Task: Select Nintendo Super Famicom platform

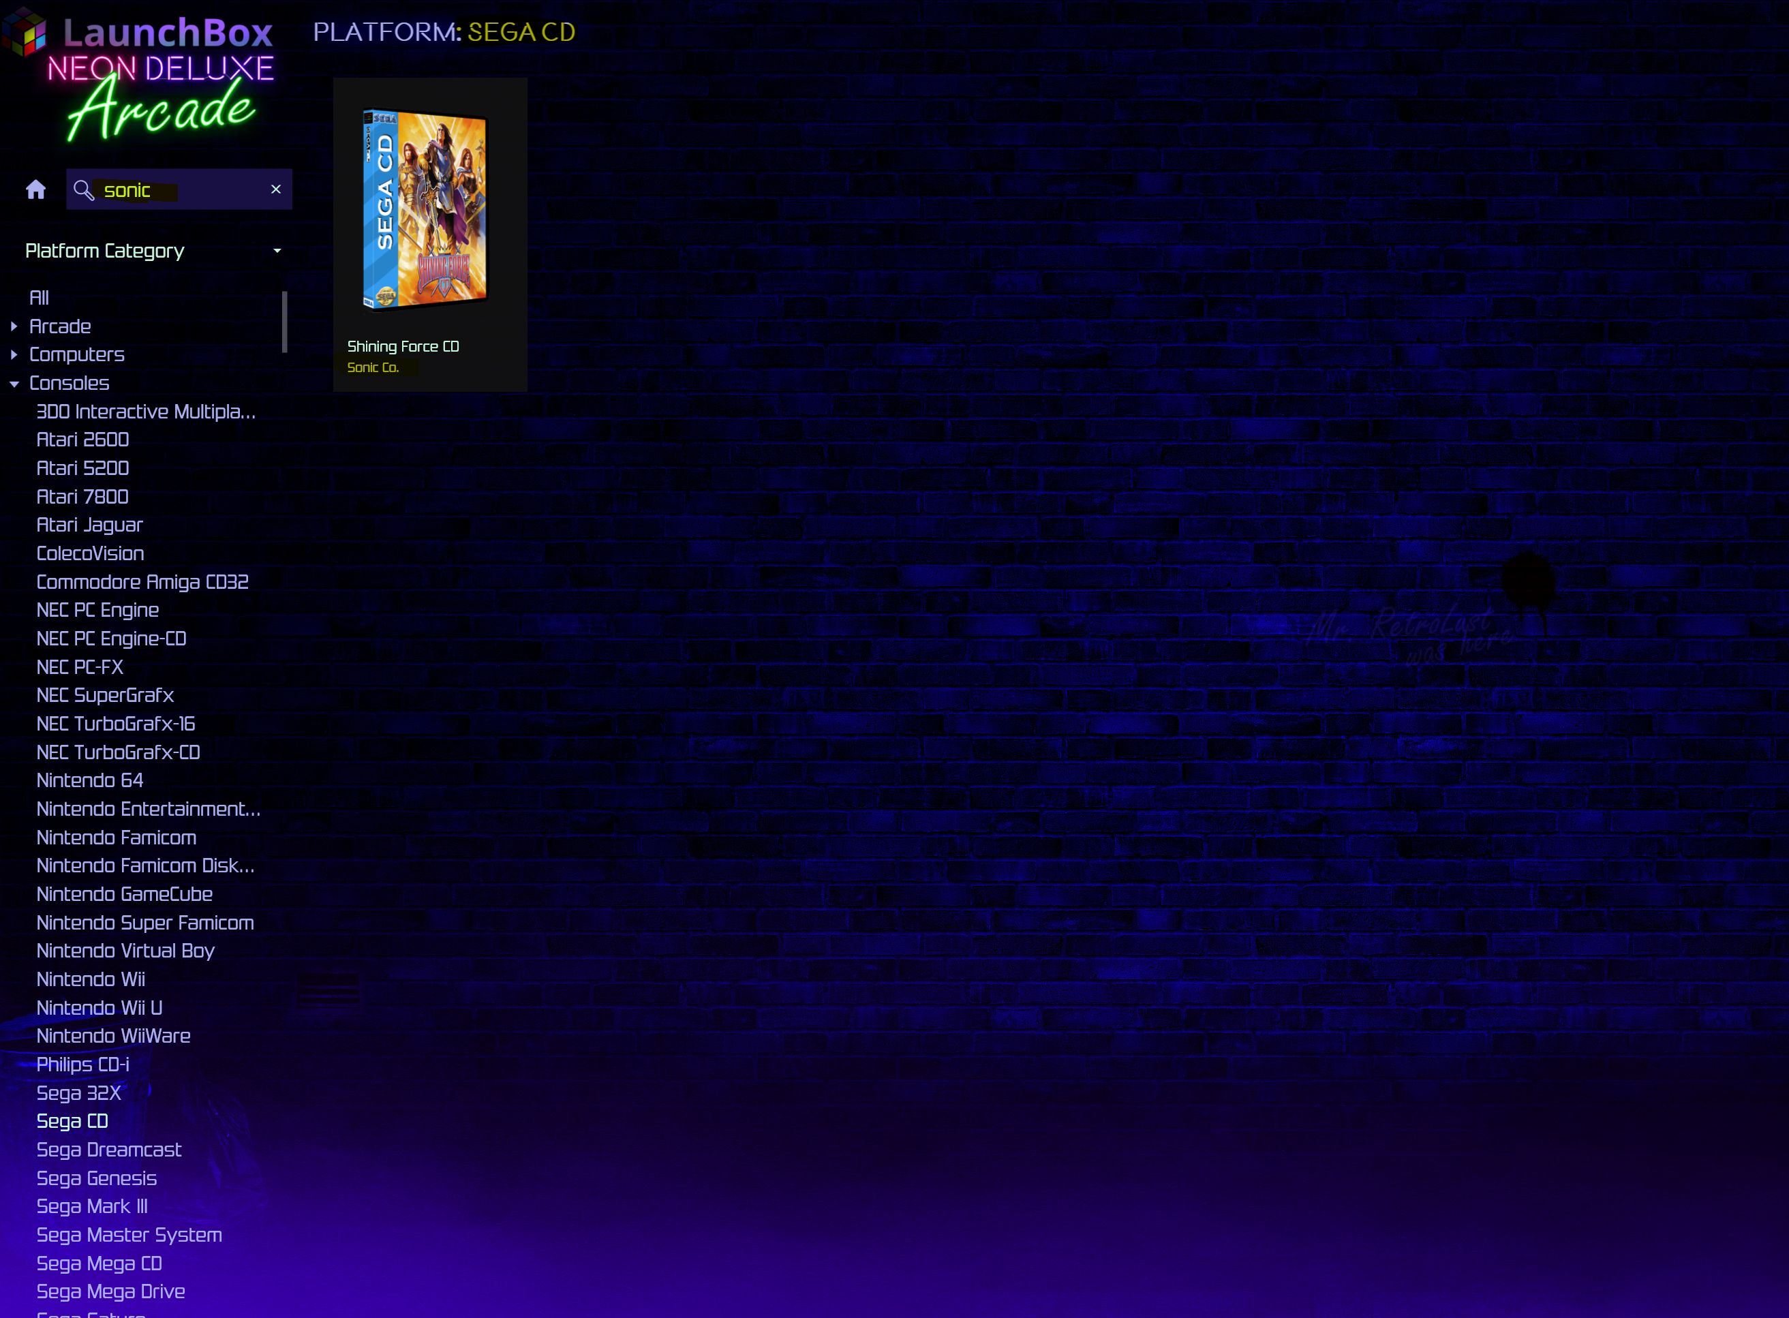Action: point(145,924)
